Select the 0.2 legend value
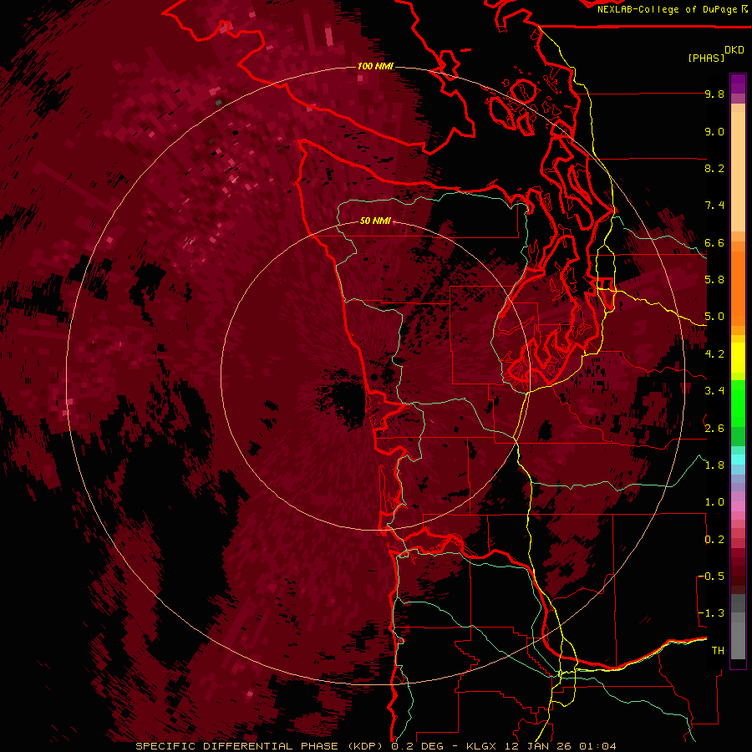The height and width of the screenshot is (752, 752). click(714, 540)
